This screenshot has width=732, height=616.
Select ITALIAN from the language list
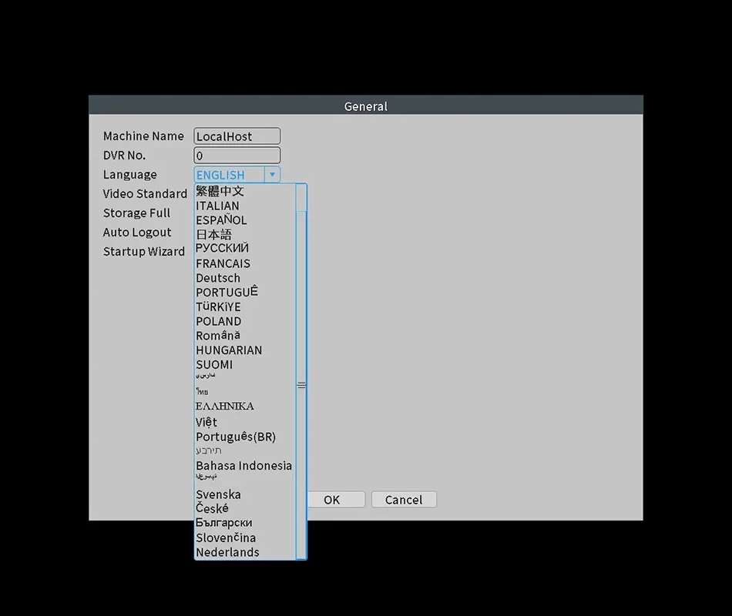[x=217, y=206]
